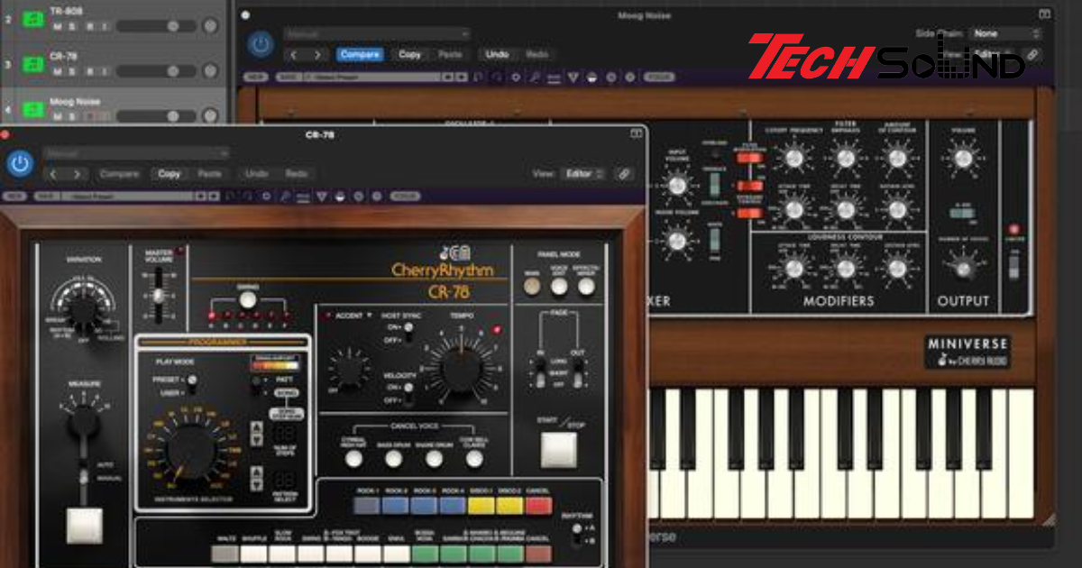This screenshot has width=1082, height=568.
Task: Toggle the A-440 switch on Miniverse
Action: (x=962, y=213)
